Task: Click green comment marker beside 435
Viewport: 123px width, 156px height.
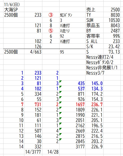Action: [x=61, y=82]
